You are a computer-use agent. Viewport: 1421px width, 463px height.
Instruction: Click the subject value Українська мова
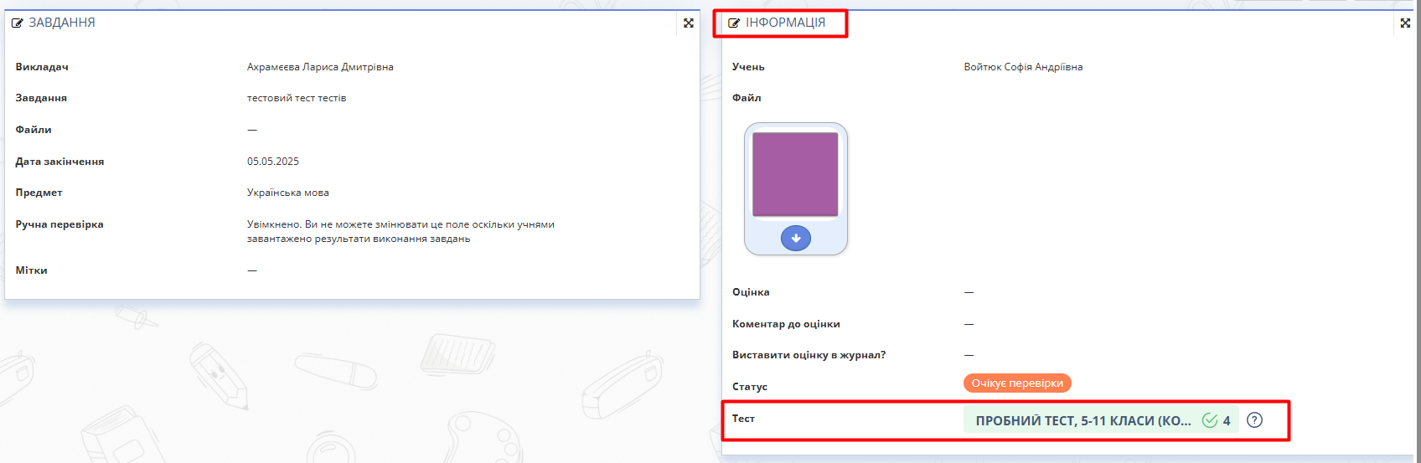click(x=287, y=193)
